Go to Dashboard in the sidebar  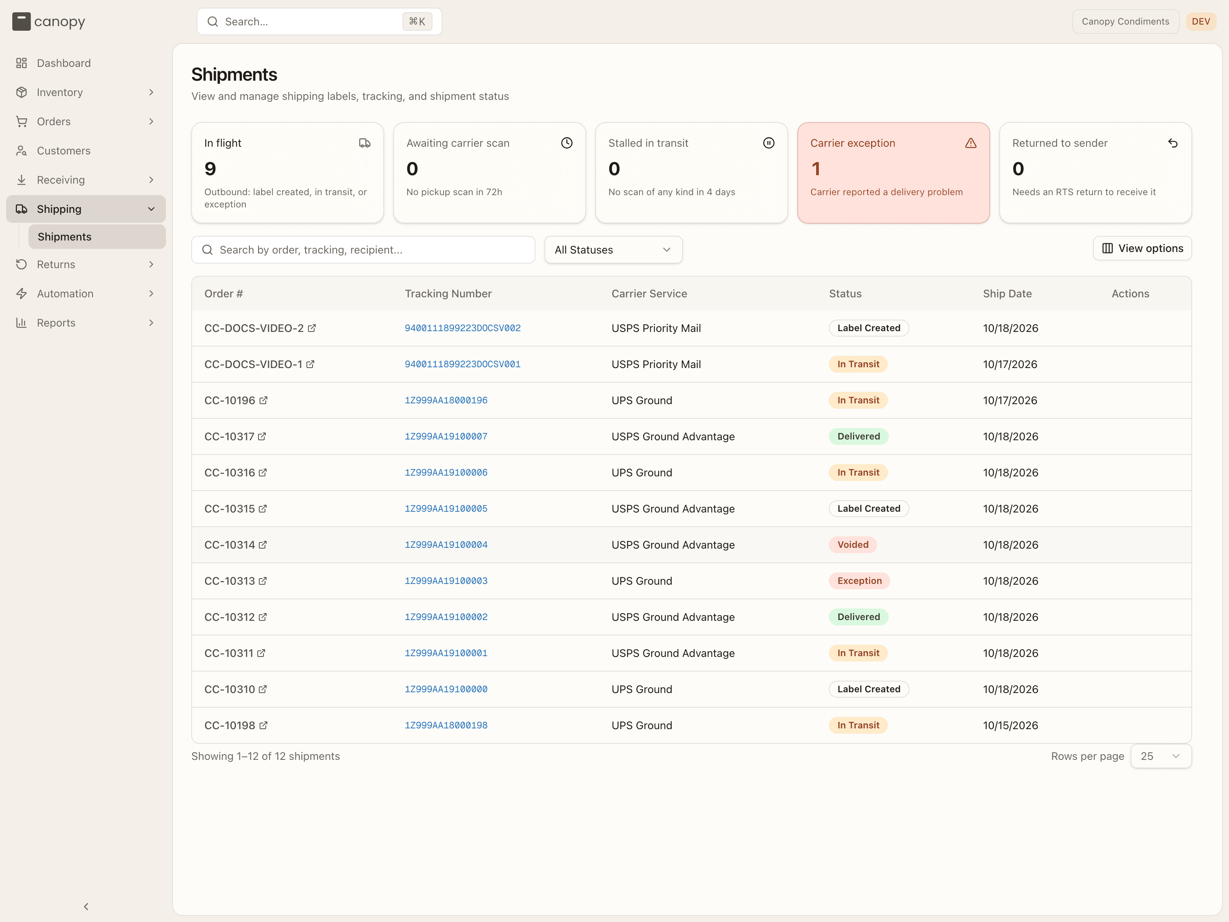point(86,63)
